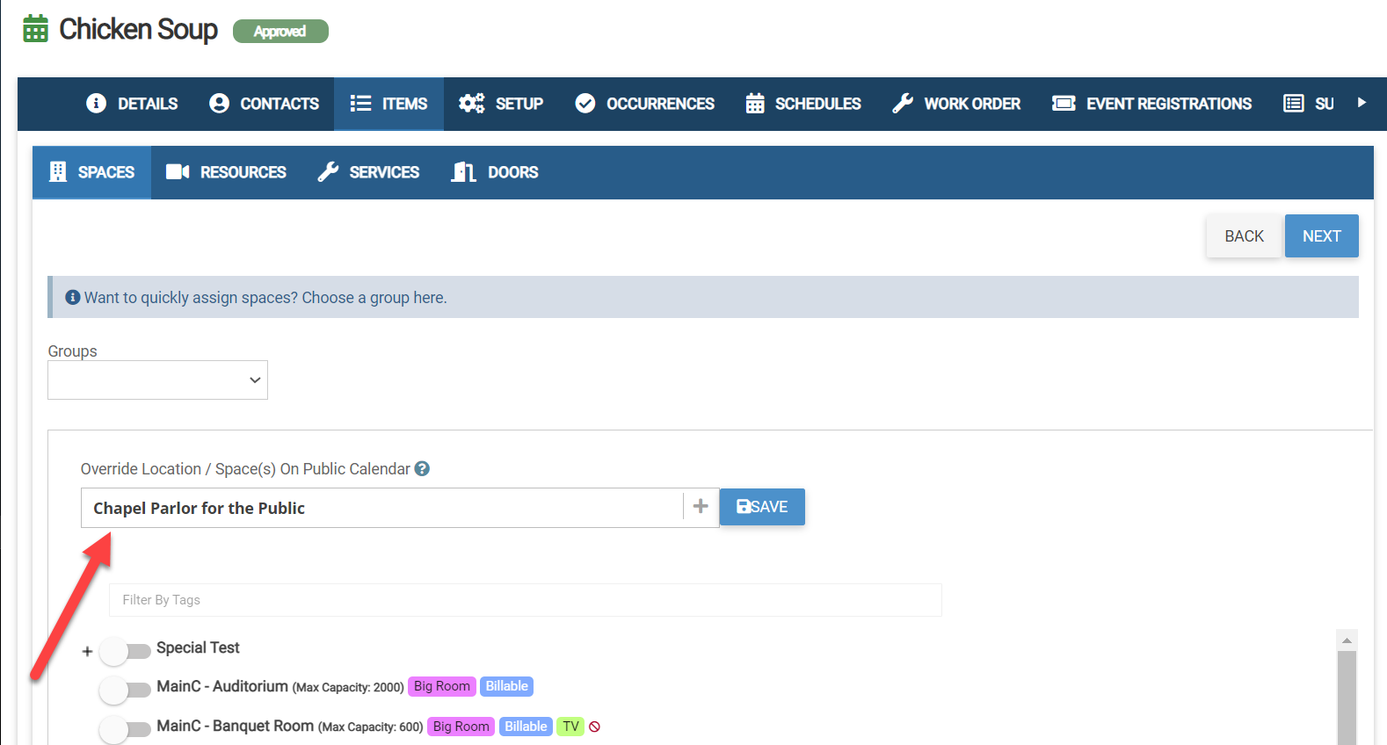Click the green calendar icon beside Chicken Soup
Viewport: 1387px width, 745px height.
(36, 29)
